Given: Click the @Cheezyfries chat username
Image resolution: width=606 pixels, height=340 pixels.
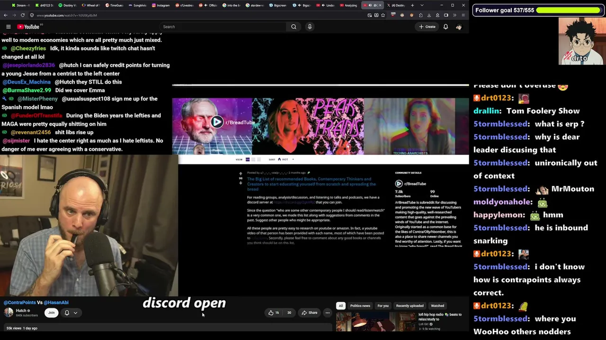Looking at the screenshot, I should coord(28,49).
